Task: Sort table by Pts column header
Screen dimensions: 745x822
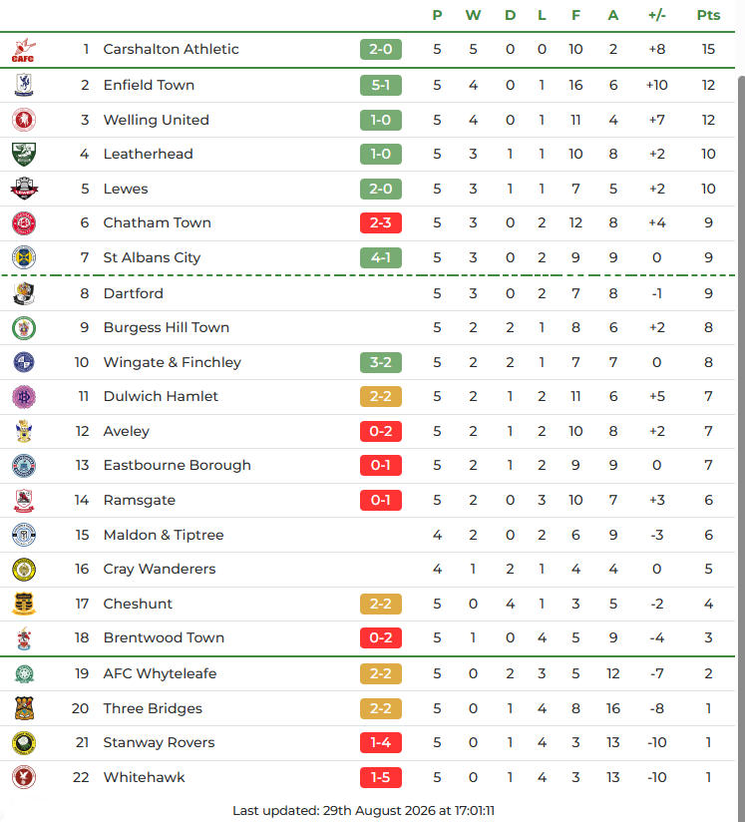Action: [x=708, y=15]
